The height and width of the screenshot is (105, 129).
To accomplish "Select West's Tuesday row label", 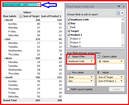I will tap(13, 66).
